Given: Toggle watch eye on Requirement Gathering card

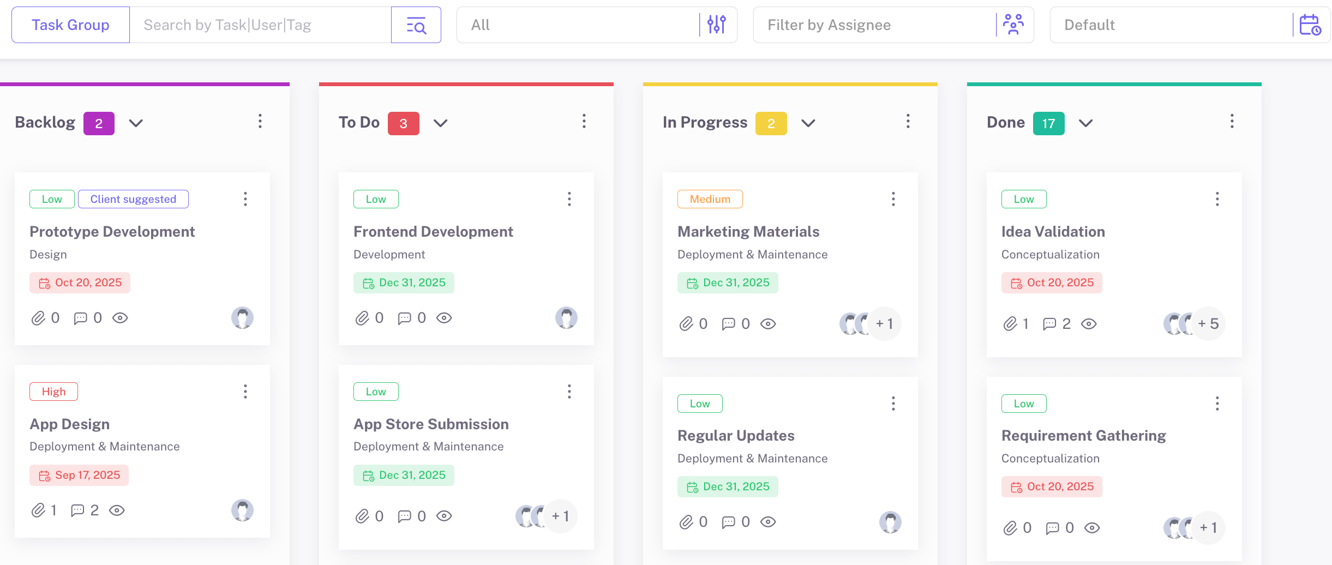Looking at the screenshot, I should (1092, 528).
